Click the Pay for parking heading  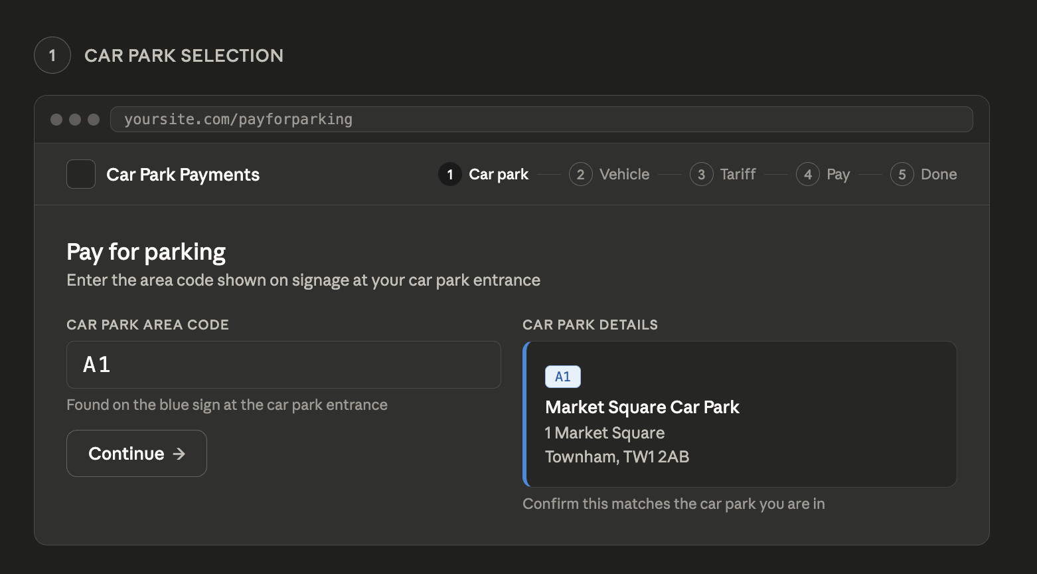point(146,252)
